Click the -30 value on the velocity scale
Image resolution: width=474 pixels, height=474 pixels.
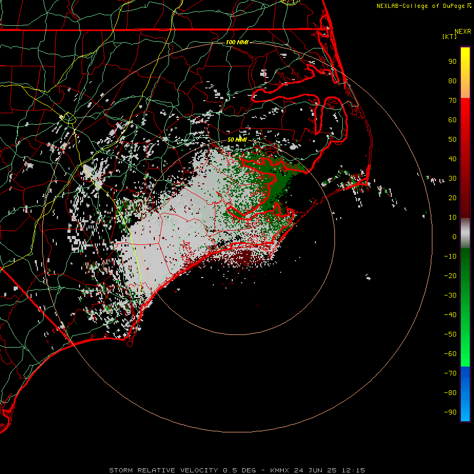pyautogui.click(x=450, y=295)
